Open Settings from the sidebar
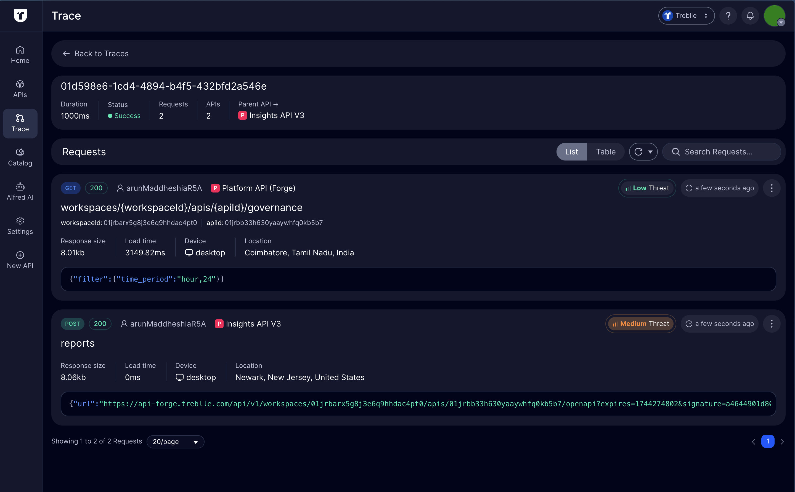 [x=20, y=226]
